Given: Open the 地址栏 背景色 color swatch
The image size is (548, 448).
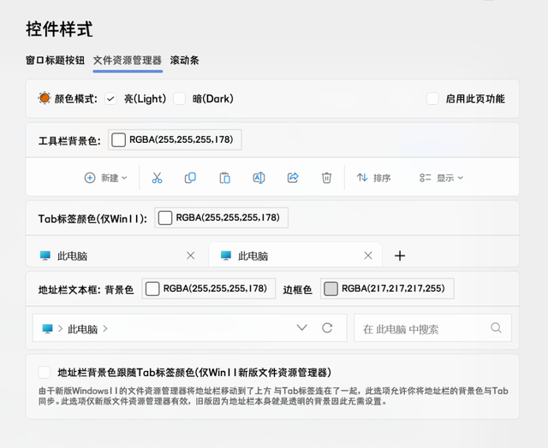Looking at the screenshot, I should (x=152, y=289).
